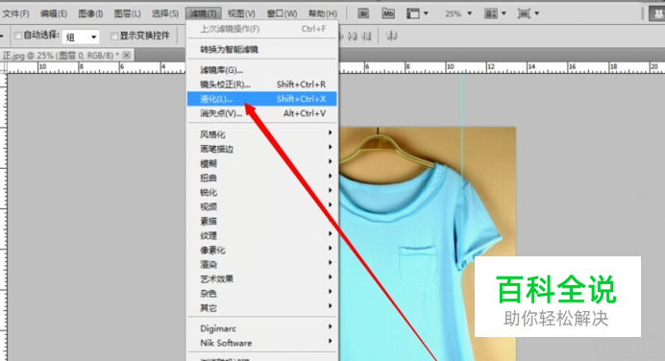This screenshot has width=665, height=361.
Task: Open the 纹理 filter category
Action: 261,235
